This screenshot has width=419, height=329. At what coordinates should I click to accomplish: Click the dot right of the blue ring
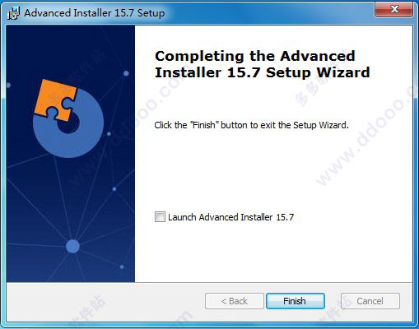[x=109, y=134]
